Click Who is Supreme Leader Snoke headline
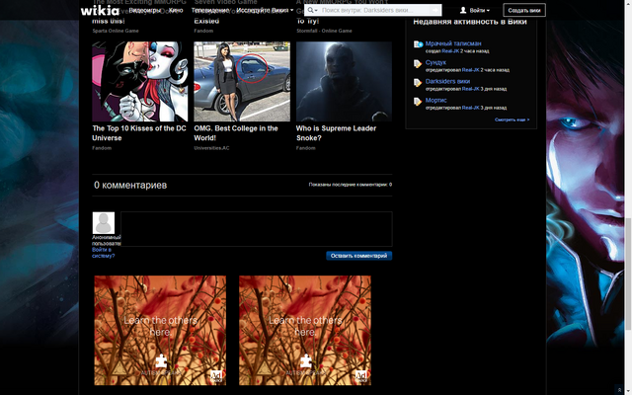This screenshot has width=632, height=395. click(336, 133)
